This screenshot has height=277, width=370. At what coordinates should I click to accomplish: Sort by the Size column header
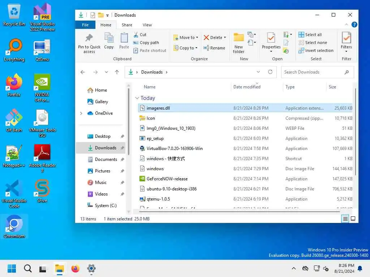click(x=332, y=87)
